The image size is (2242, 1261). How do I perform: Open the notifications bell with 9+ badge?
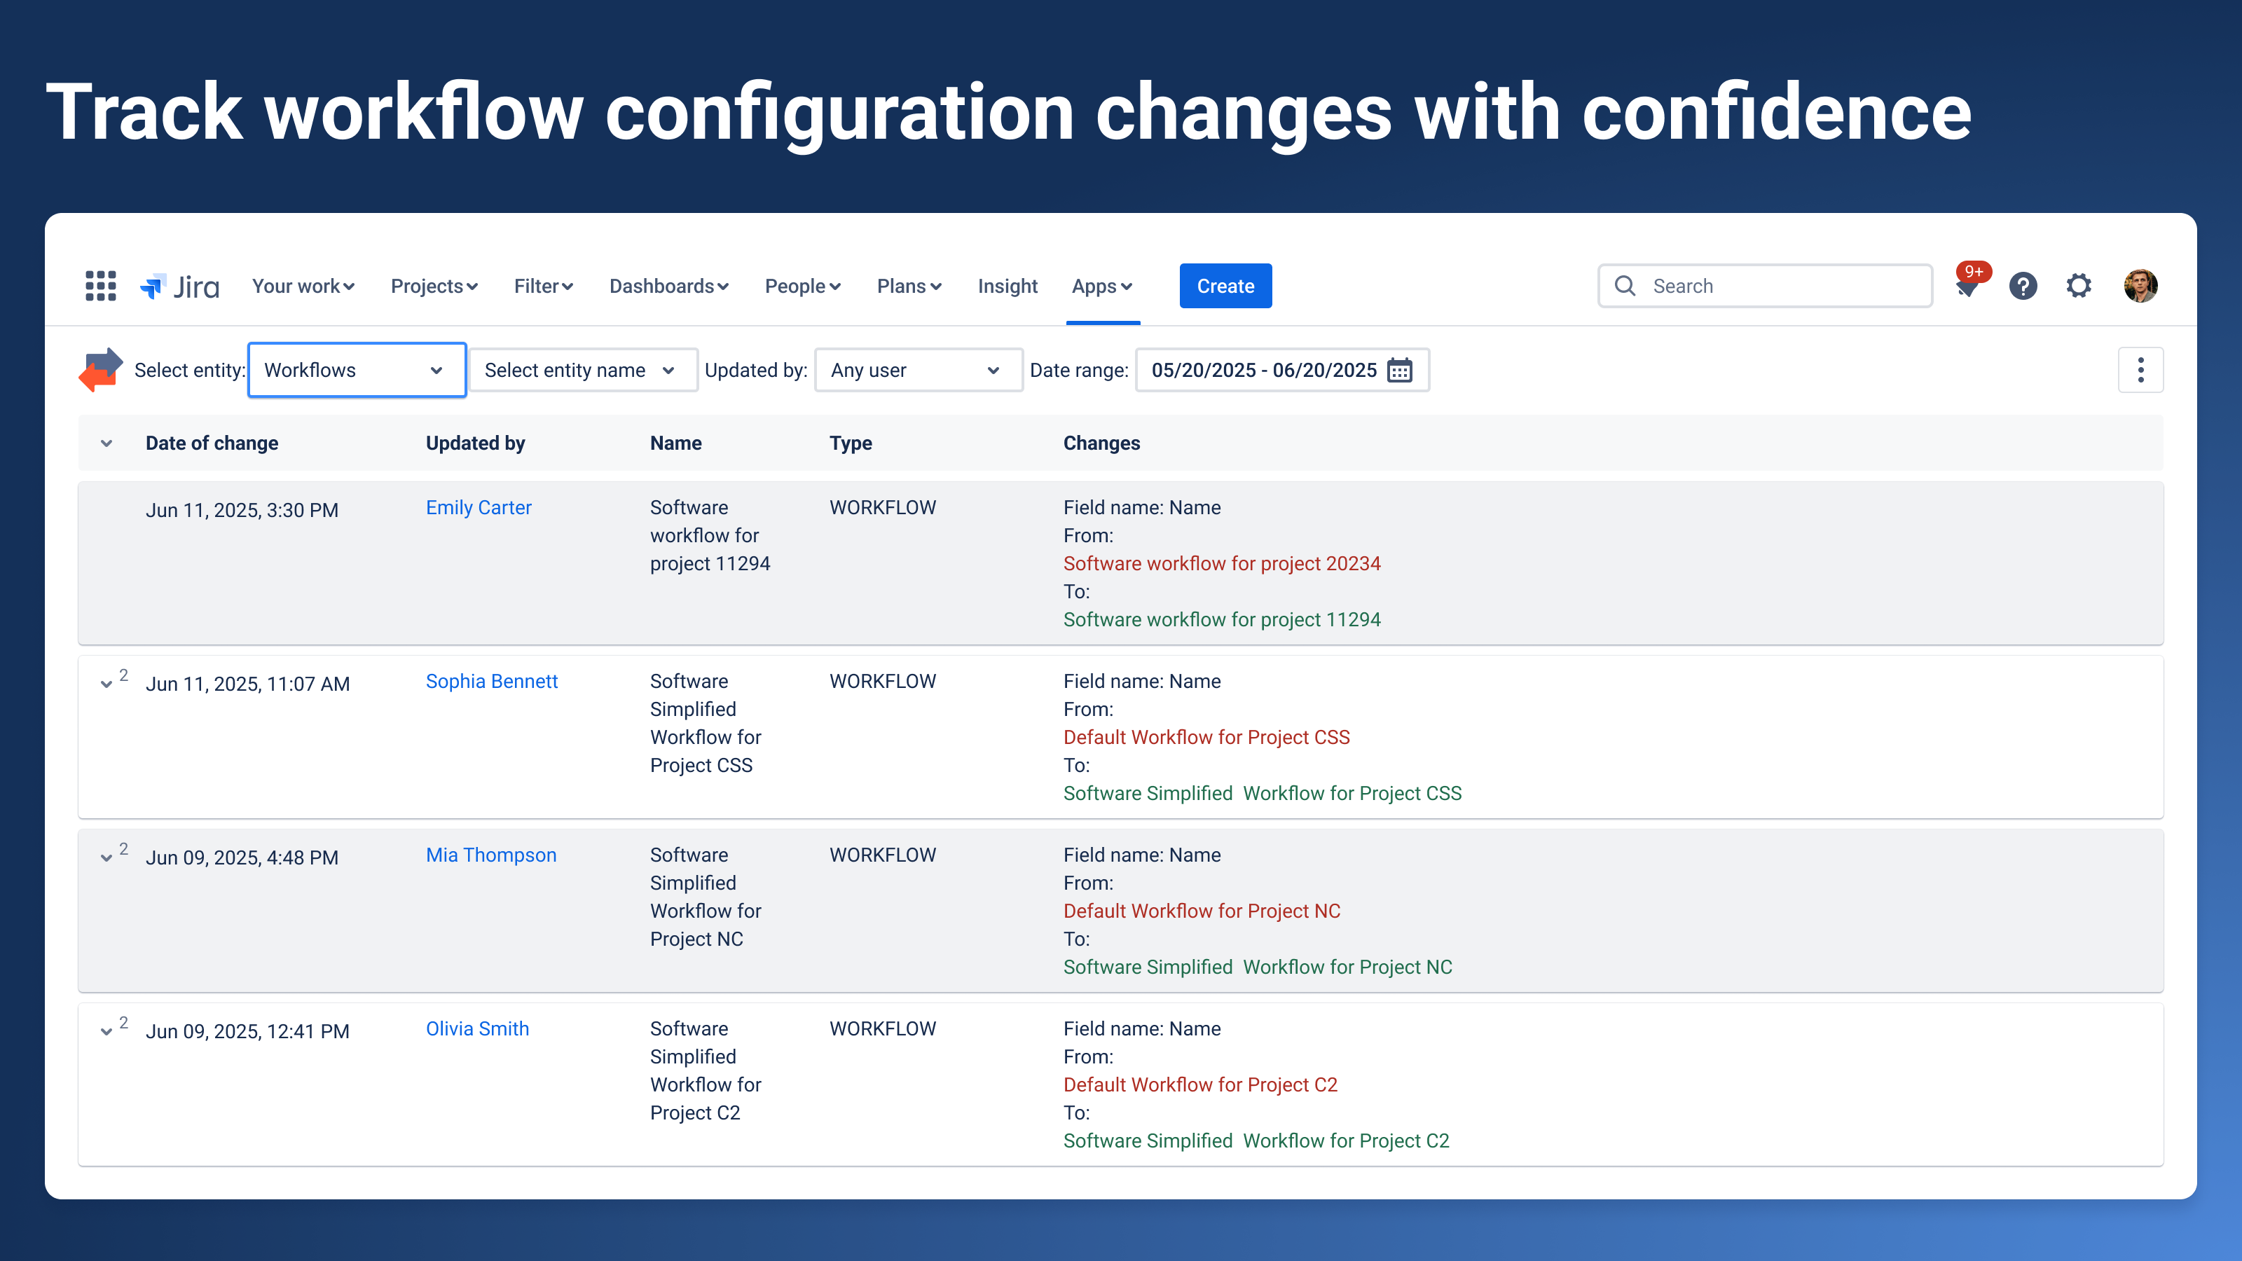click(x=1967, y=287)
